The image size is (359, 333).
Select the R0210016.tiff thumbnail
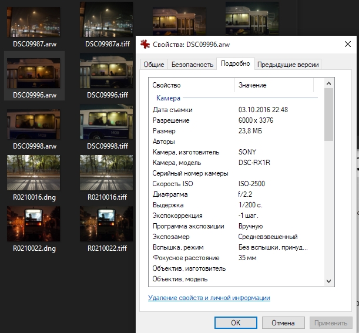click(x=106, y=173)
